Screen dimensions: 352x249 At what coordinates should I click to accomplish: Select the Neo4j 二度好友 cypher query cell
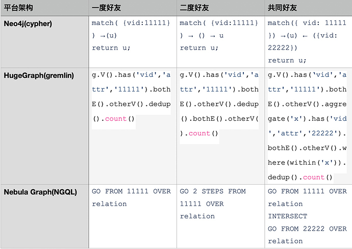point(219,35)
